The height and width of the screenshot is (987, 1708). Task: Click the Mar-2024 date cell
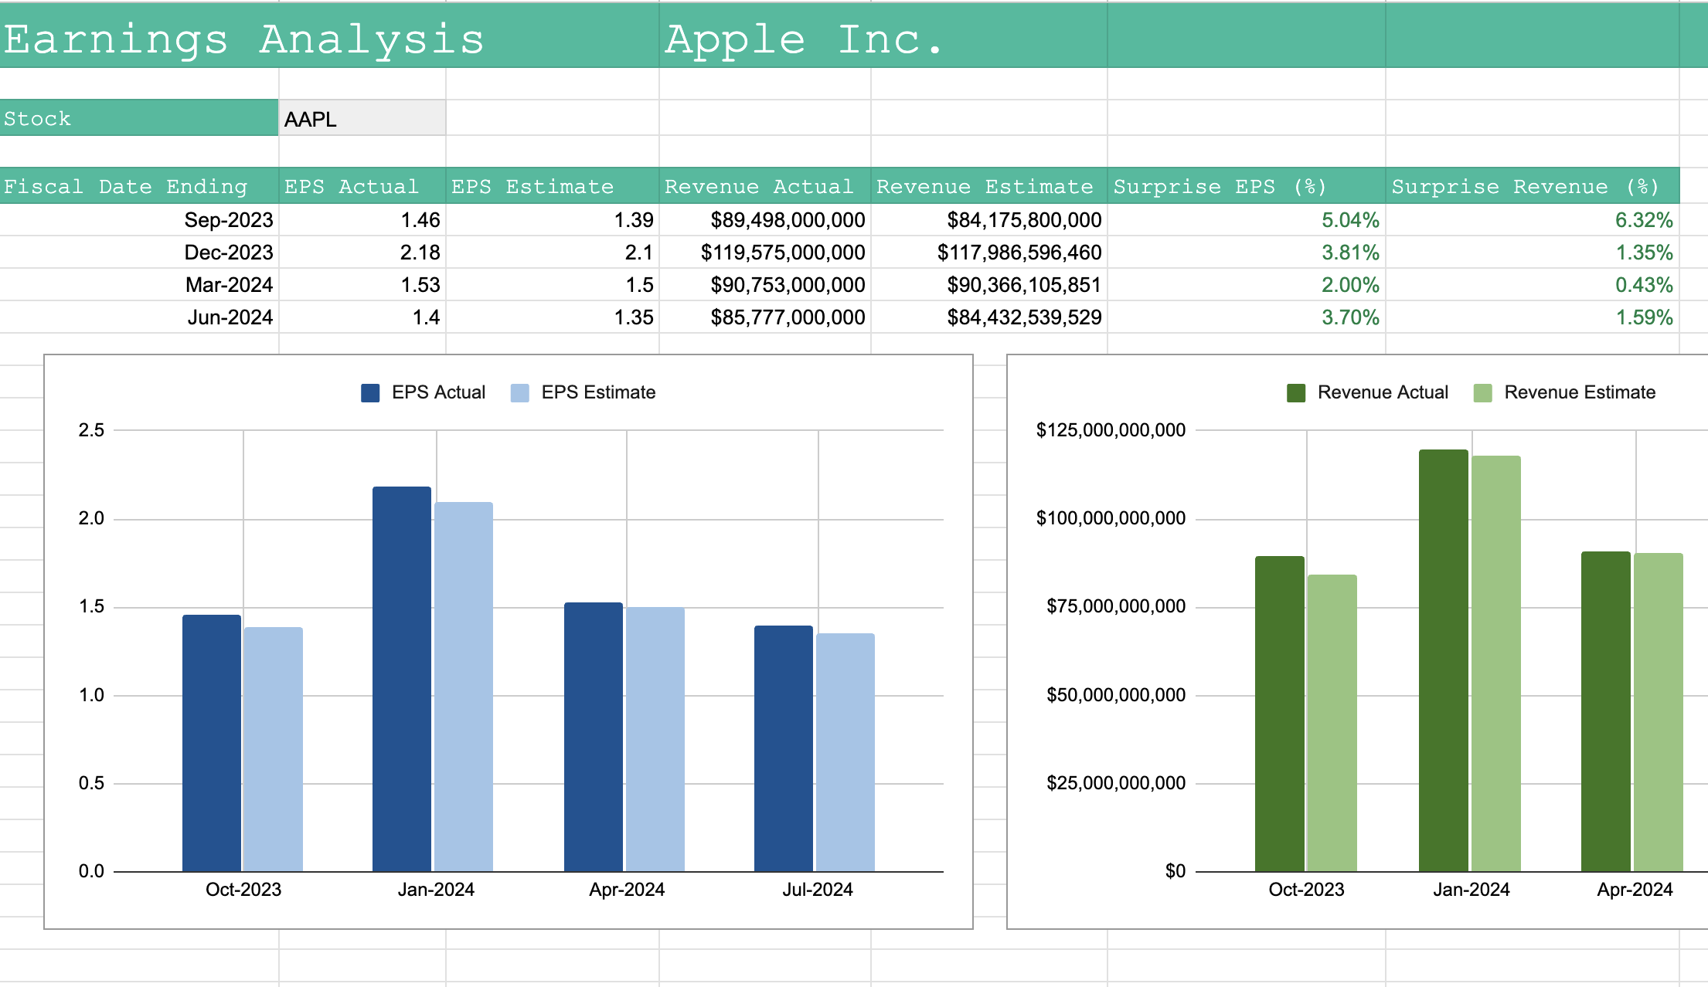pos(139,285)
